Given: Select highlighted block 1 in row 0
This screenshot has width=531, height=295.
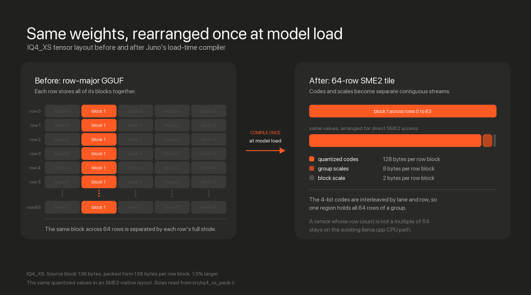Looking at the screenshot, I should pyautogui.click(x=99, y=111).
